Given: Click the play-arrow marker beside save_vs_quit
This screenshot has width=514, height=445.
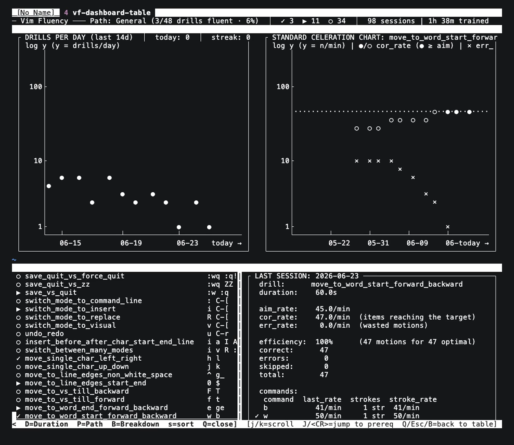Looking at the screenshot, I should pos(18,293).
